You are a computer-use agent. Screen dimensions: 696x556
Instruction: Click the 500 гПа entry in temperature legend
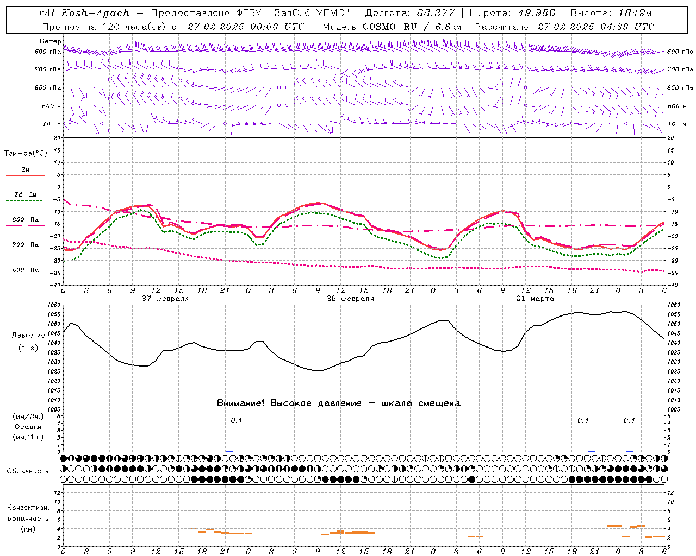click(x=26, y=270)
